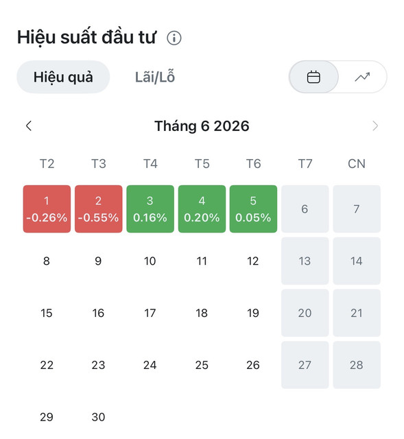The width and height of the screenshot is (404, 439).
Task: Go to next month arrow
Action: point(375,126)
